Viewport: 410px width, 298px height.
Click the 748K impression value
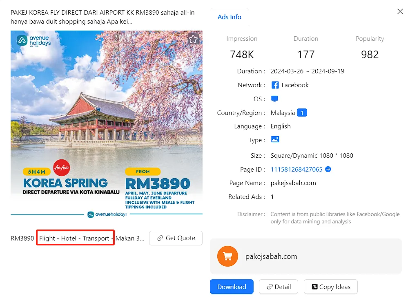point(242,55)
